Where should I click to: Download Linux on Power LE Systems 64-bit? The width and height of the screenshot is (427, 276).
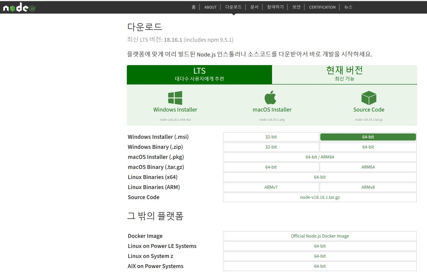(x=320, y=246)
